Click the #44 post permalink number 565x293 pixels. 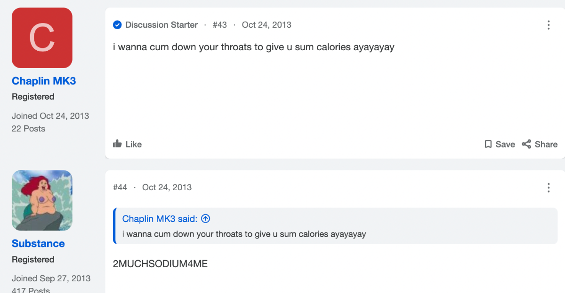(120, 187)
